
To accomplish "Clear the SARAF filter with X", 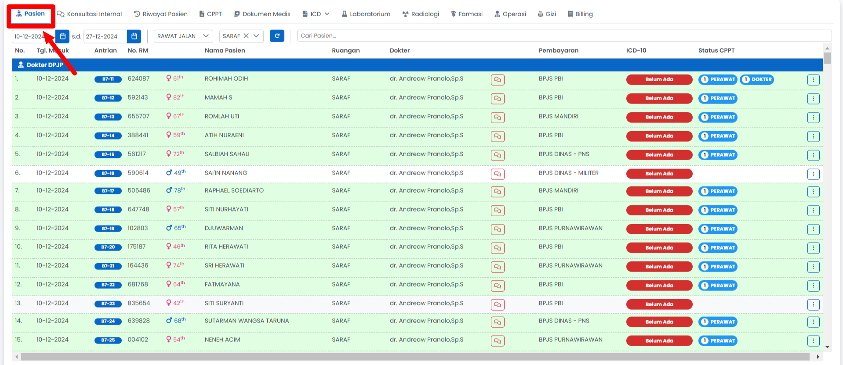I will 246,36.
